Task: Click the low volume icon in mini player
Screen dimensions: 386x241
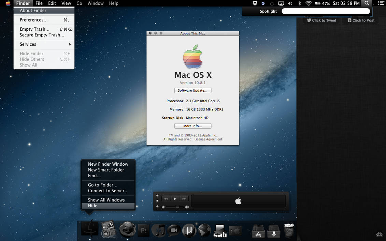Action: point(163,207)
